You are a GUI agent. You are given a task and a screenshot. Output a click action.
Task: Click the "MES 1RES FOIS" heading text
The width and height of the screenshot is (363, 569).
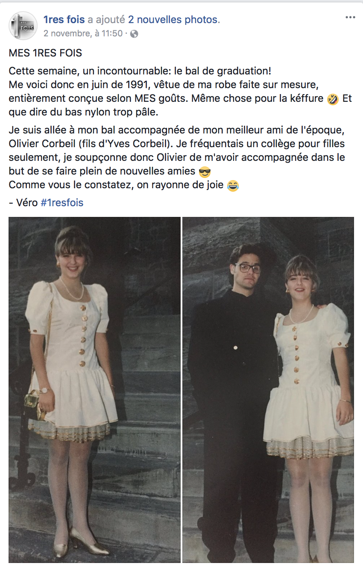point(45,53)
